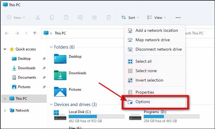The image size is (215, 129).
Task: Click pin icon next to Pictures in sidebar
Action: pyautogui.click(x=44, y=87)
